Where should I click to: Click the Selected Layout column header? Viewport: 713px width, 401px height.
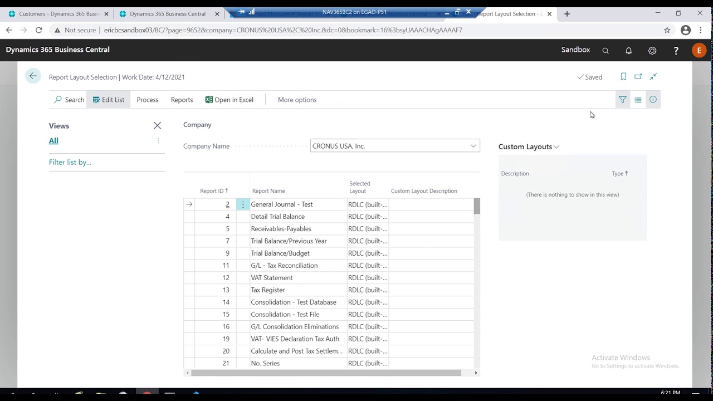click(360, 187)
